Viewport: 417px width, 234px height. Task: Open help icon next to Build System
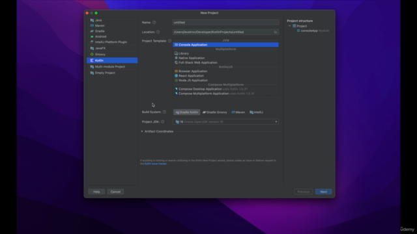click(164, 112)
